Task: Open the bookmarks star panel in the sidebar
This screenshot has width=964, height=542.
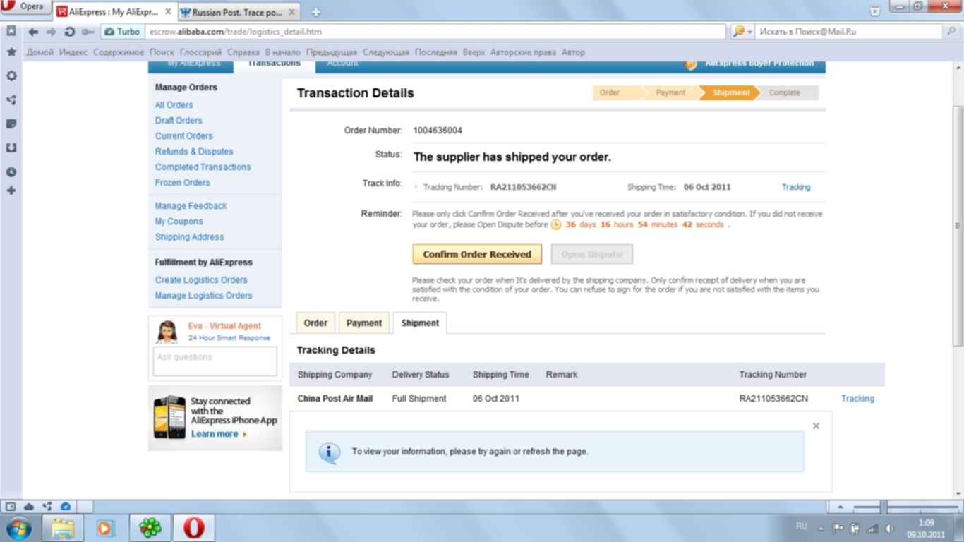Action: pos(11,52)
